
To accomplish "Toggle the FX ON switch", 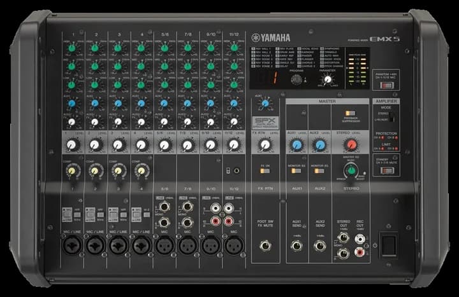I will [265, 171].
